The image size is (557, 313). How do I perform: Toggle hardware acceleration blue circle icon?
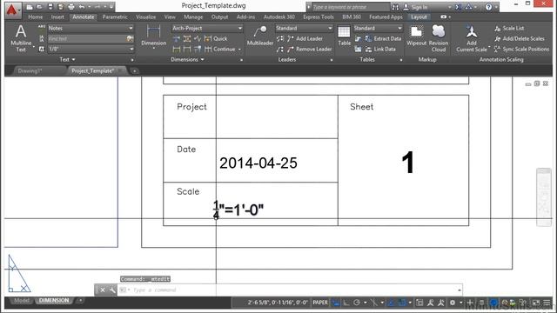(493, 303)
